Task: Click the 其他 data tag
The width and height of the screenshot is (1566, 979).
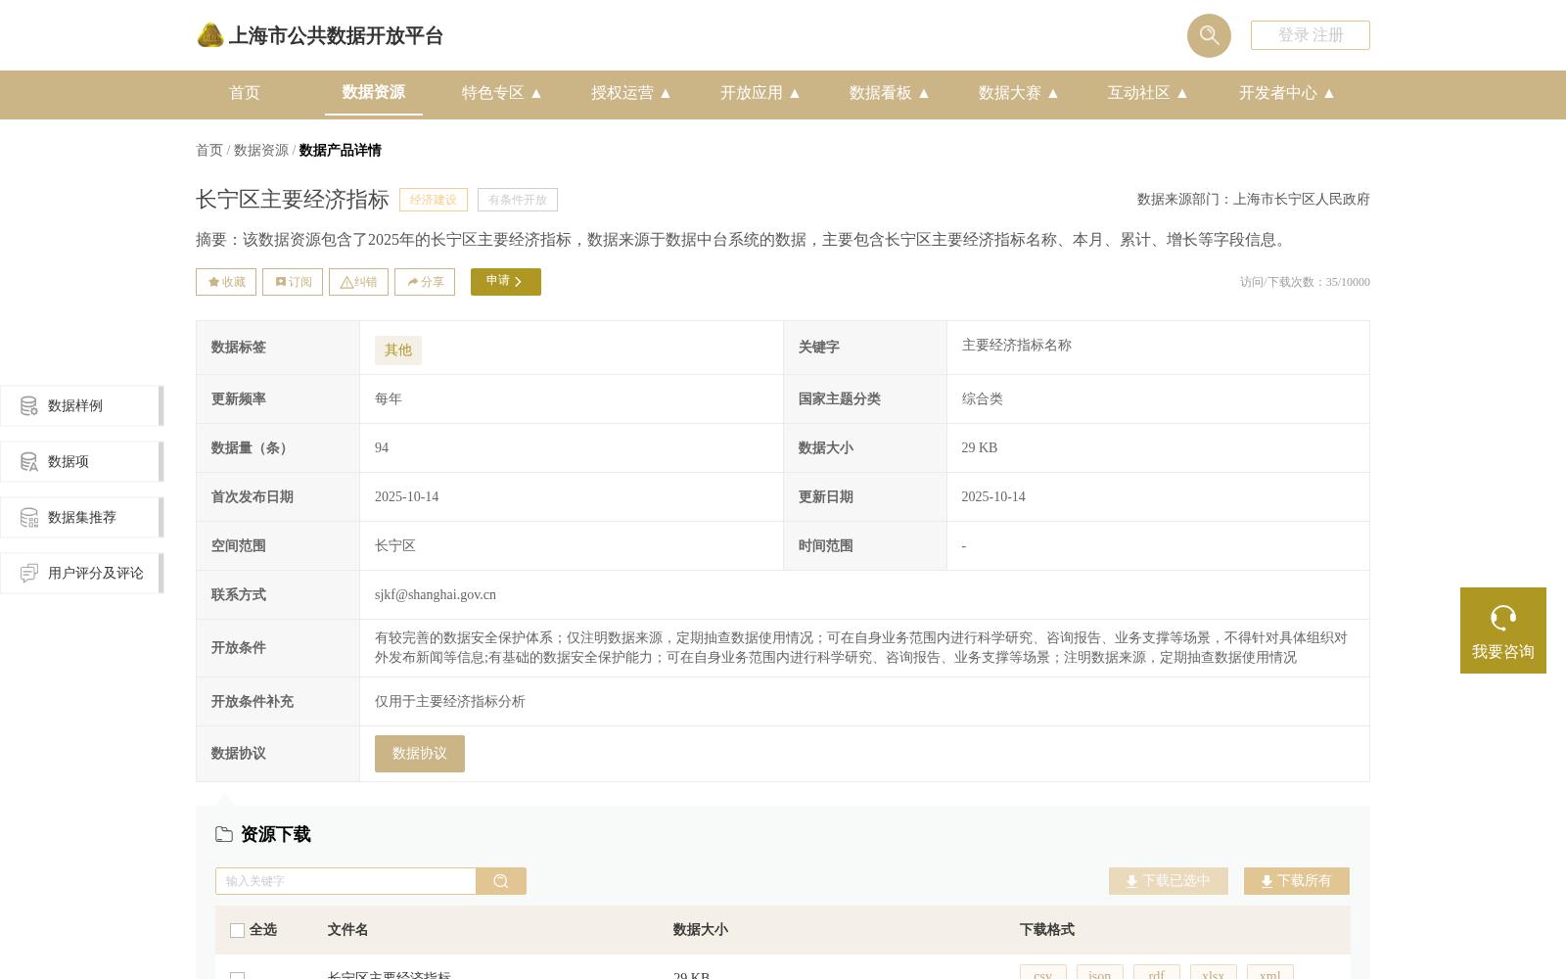Action: tap(398, 350)
